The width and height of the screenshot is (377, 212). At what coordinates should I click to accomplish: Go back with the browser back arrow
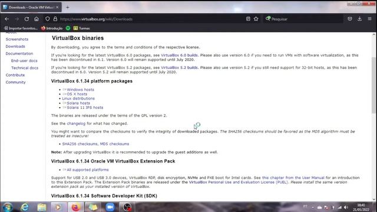click(x=6, y=19)
